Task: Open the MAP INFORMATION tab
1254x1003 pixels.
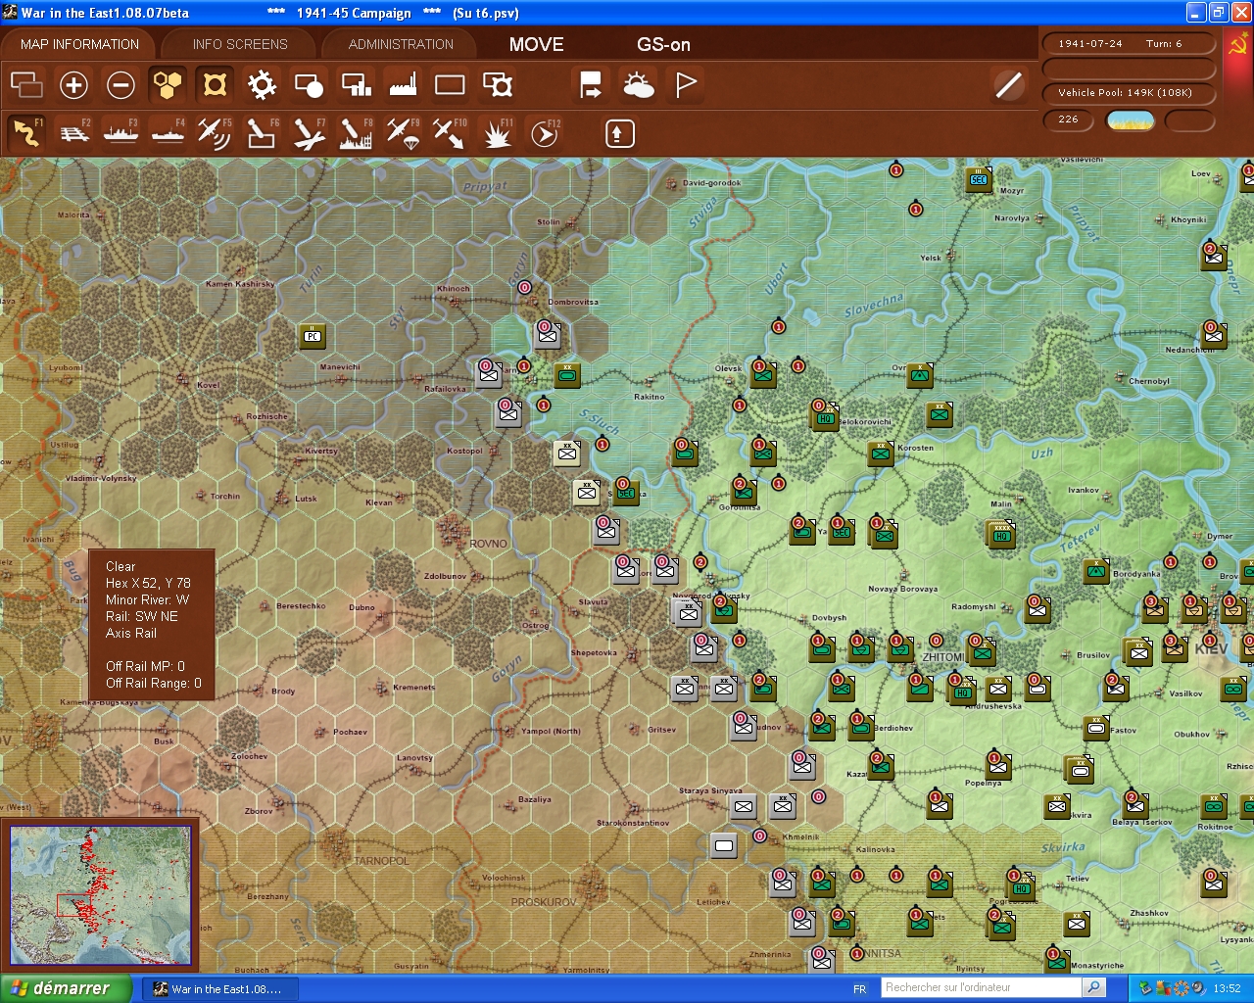Action: tap(79, 44)
